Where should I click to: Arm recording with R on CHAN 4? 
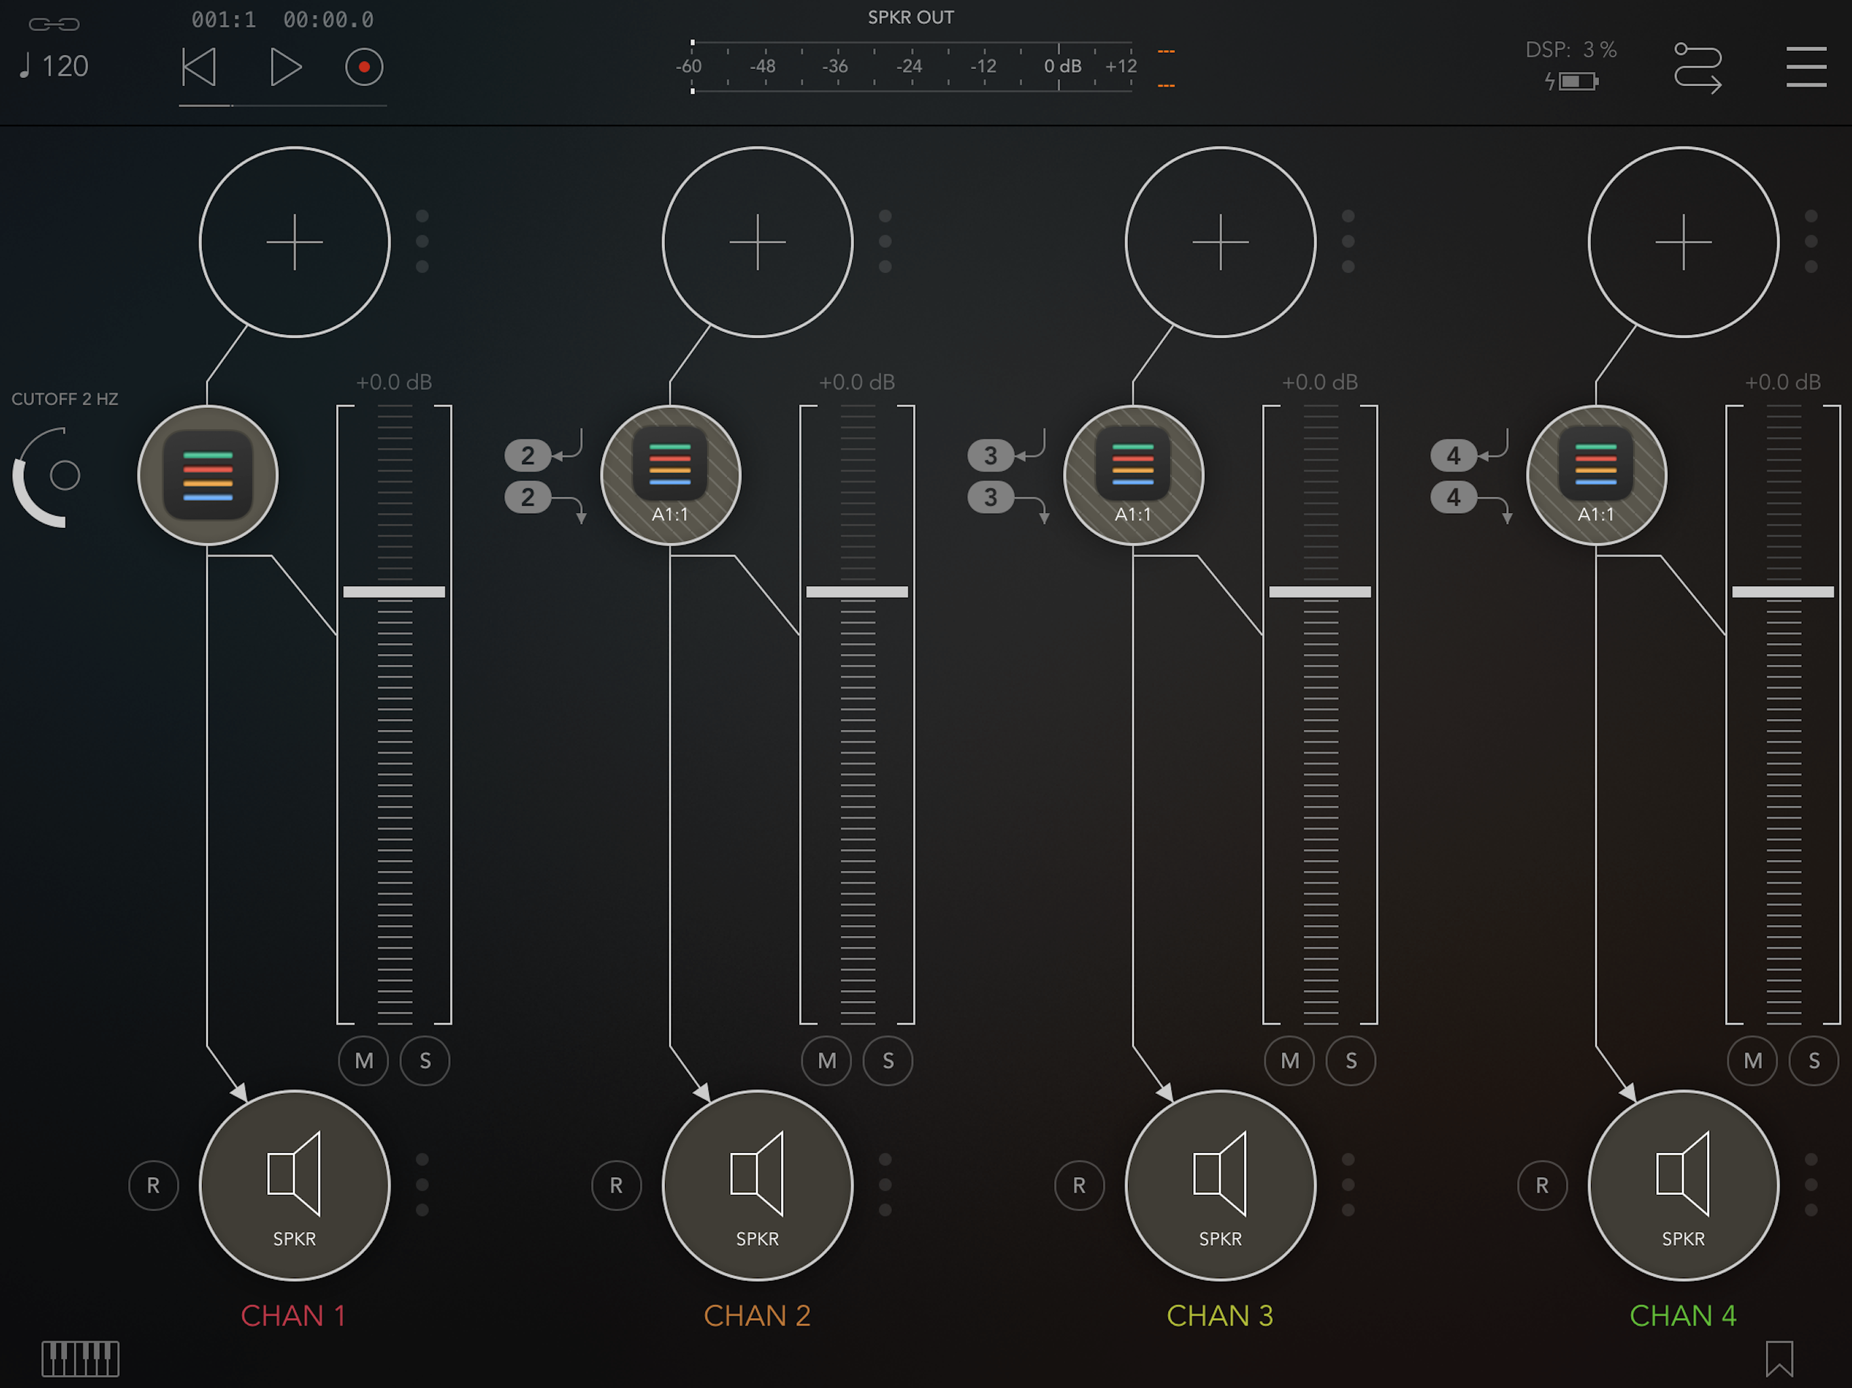pyautogui.click(x=1542, y=1185)
